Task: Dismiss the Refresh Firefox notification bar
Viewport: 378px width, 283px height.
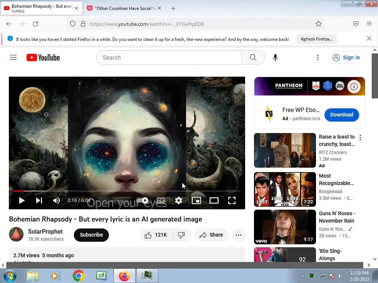Action: pyautogui.click(x=369, y=38)
